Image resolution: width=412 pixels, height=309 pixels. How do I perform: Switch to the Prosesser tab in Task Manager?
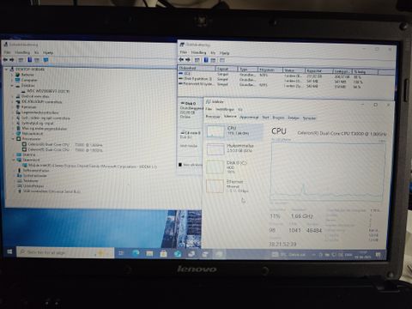(213, 117)
